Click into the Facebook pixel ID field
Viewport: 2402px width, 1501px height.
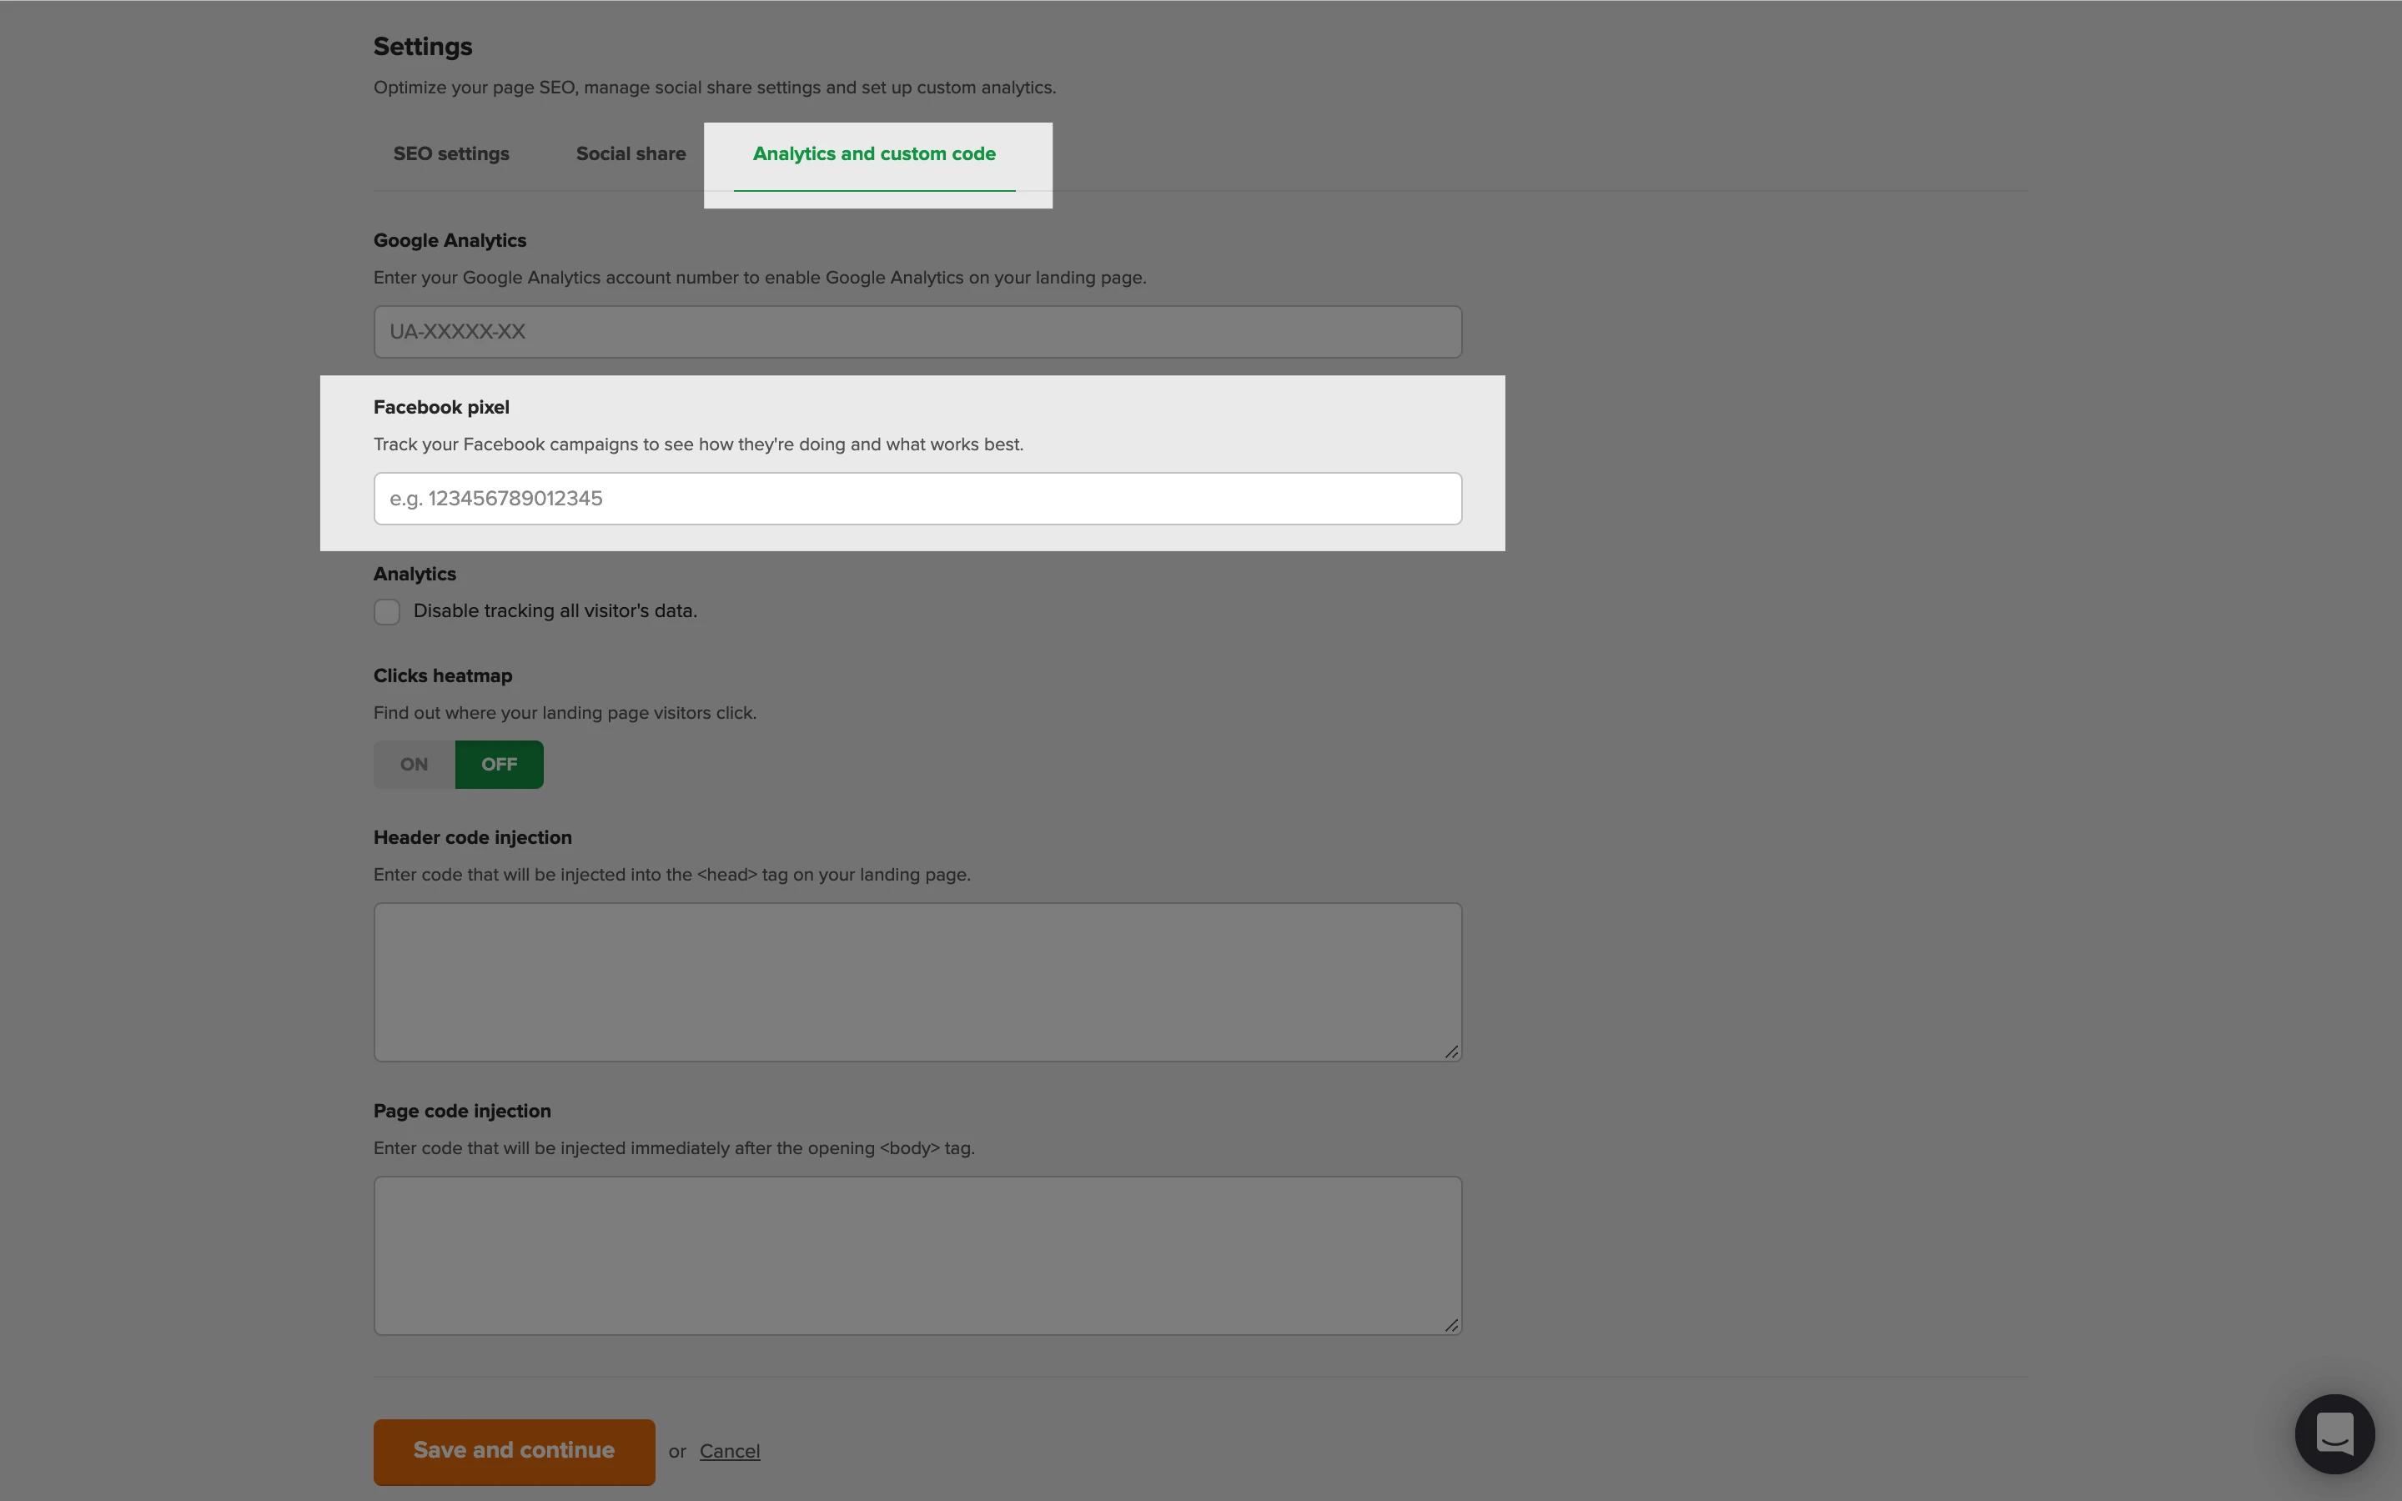pyautogui.click(x=916, y=499)
